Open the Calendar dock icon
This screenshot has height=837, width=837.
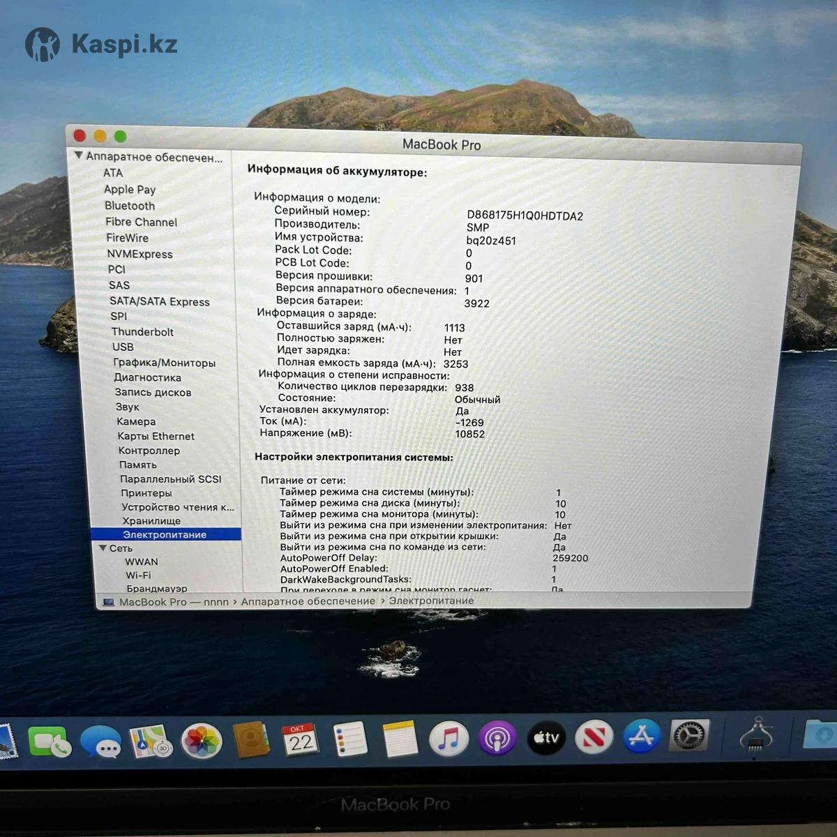tap(300, 740)
